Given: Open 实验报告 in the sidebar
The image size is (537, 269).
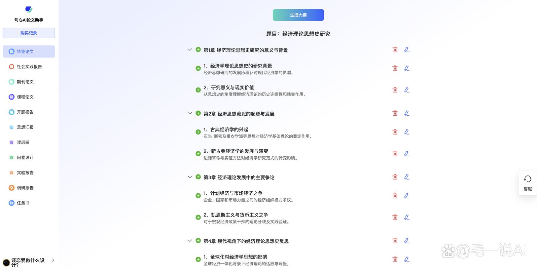Looking at the screenshot, I should click(29, 172).
